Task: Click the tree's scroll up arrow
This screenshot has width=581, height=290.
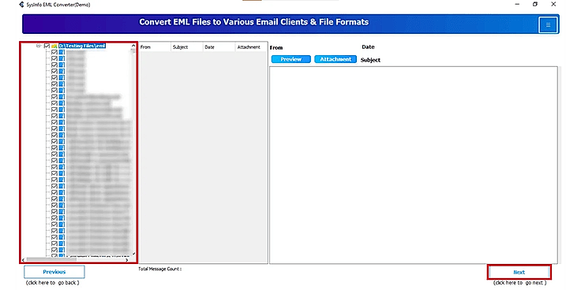Action: pyautogui.click(x=133, y=46)
